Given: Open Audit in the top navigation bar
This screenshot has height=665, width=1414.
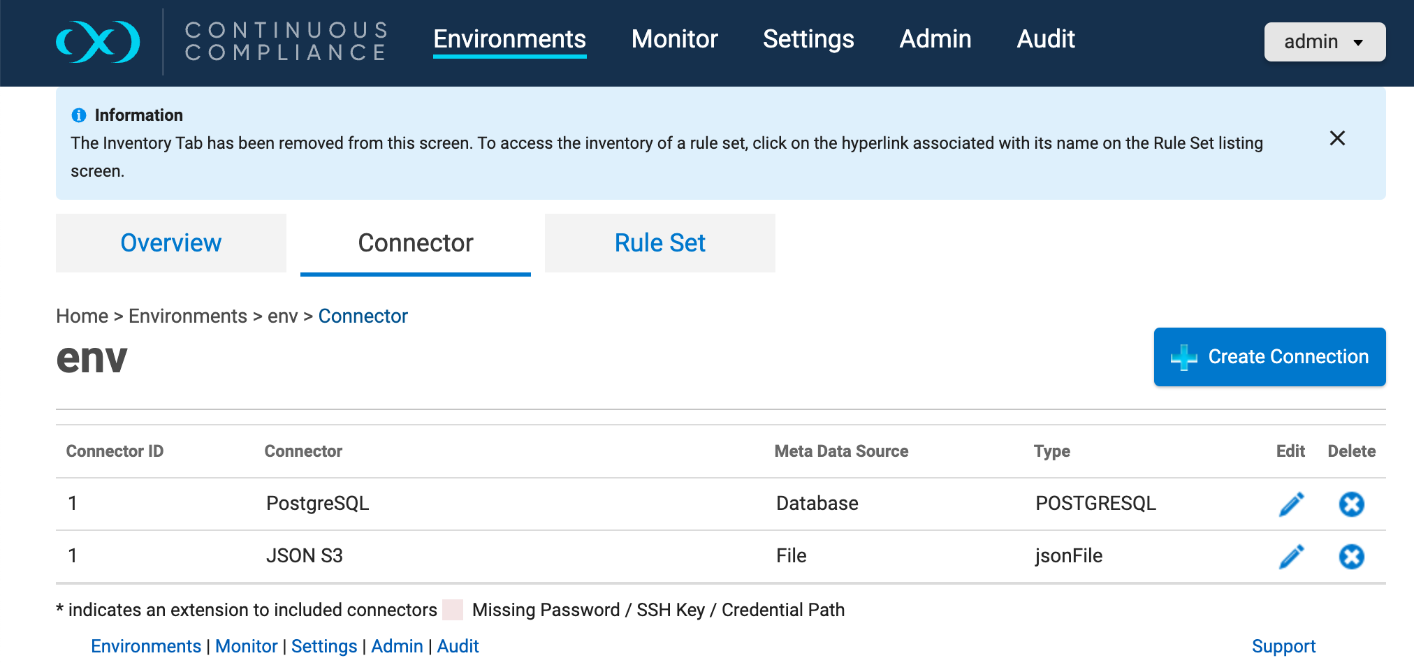Looking at the screenshot, I should click(x=1045, y=39).
